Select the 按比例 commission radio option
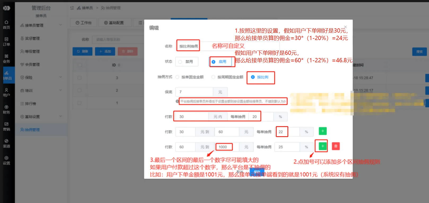This screenshot has width=429, height=203. (x=253, y=77)
